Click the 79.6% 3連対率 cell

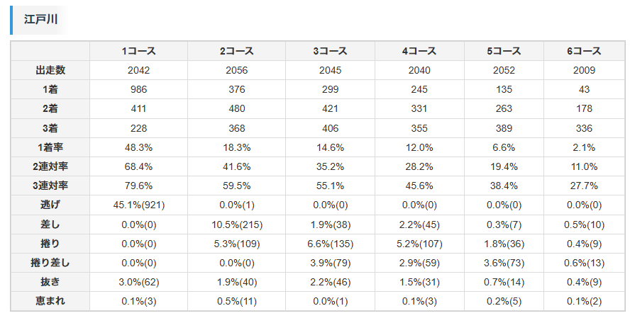[x=138, y=186]
